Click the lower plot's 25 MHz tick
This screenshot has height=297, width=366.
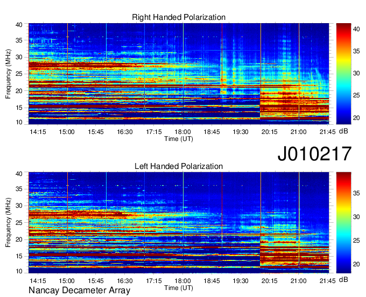pos(19,223)
